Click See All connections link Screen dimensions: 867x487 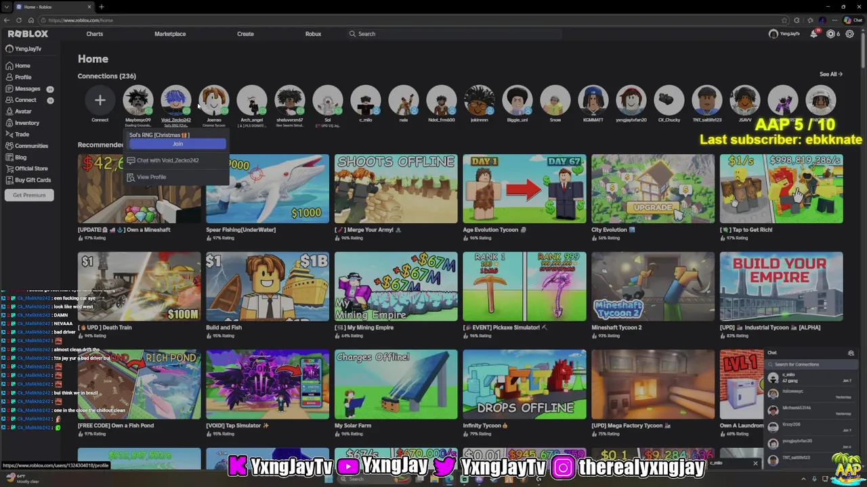click(x=830, y=74)
